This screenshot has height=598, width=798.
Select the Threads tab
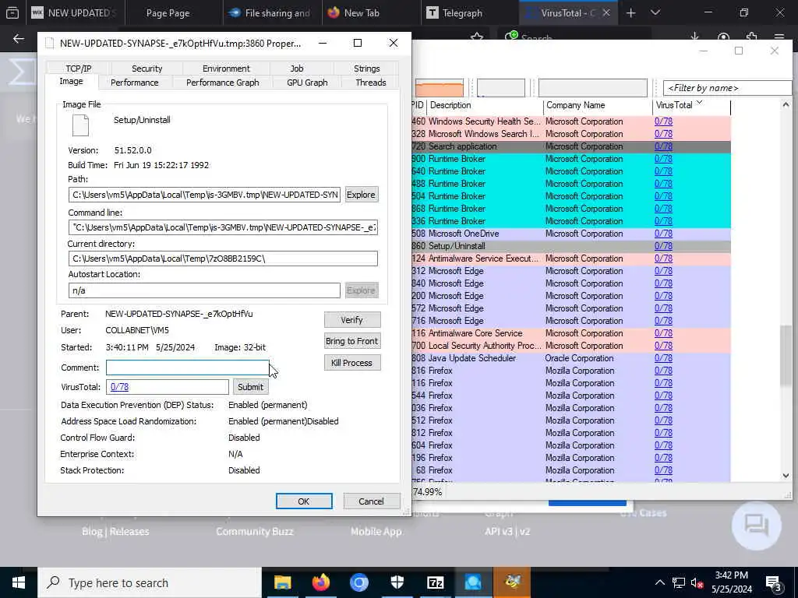click(370, 83)
